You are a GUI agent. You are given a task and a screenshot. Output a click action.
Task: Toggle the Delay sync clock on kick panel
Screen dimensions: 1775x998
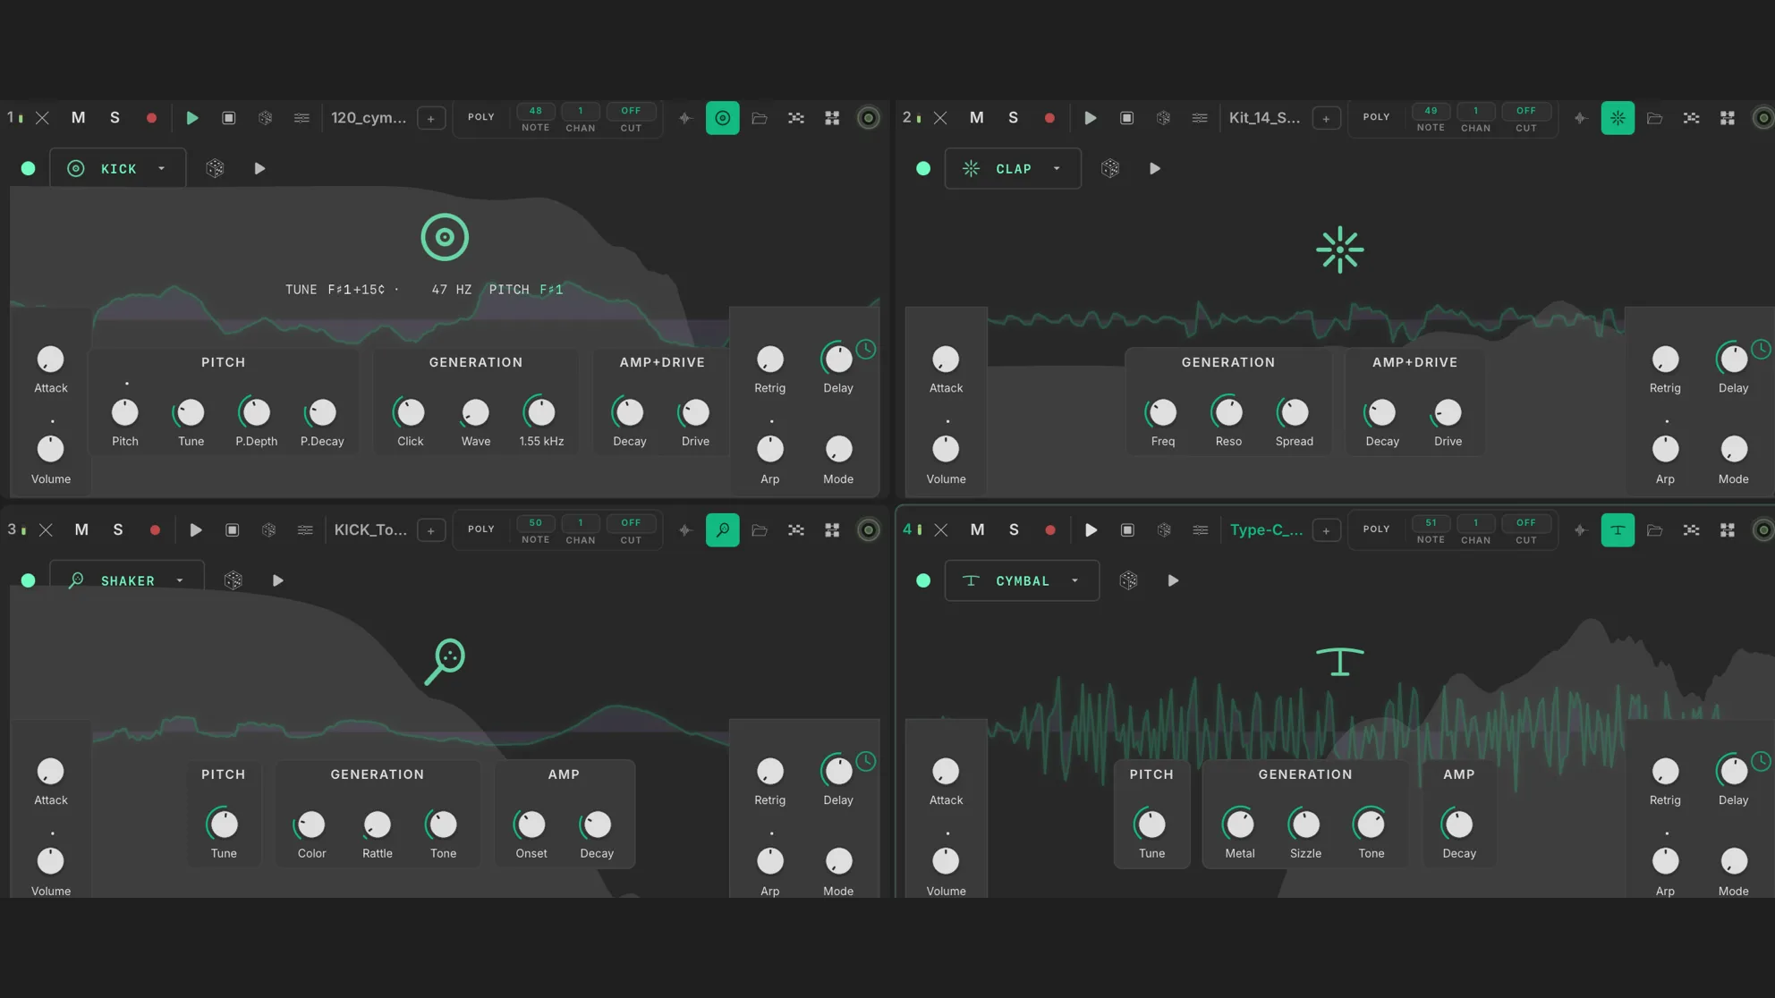point(866,350)
